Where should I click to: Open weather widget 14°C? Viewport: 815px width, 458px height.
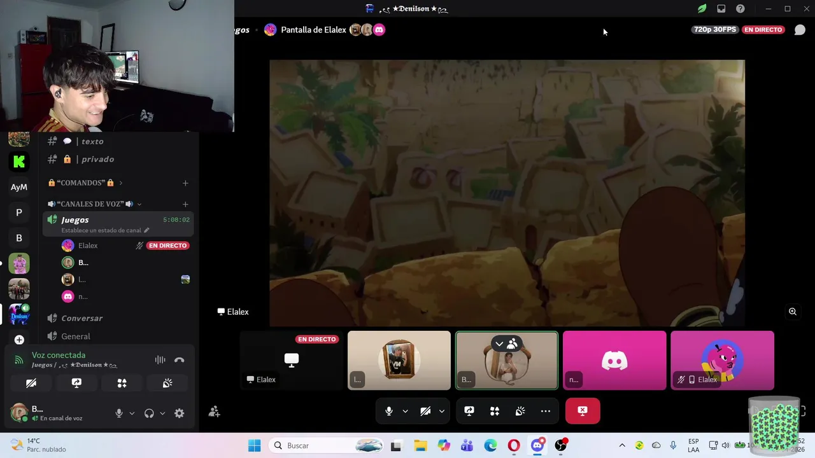pyautogui.click(x=38, y=445)
